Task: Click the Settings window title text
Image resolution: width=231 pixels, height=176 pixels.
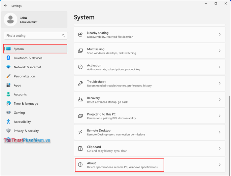Action: tap(16, 6)
